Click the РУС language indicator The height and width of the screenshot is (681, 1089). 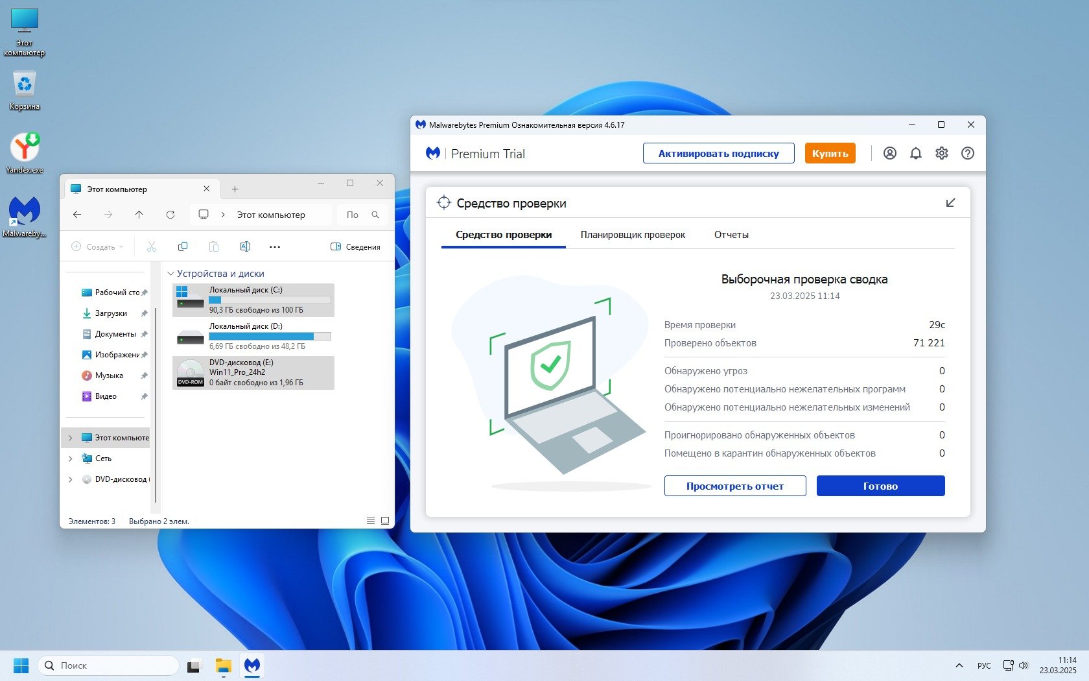(984, 665)
